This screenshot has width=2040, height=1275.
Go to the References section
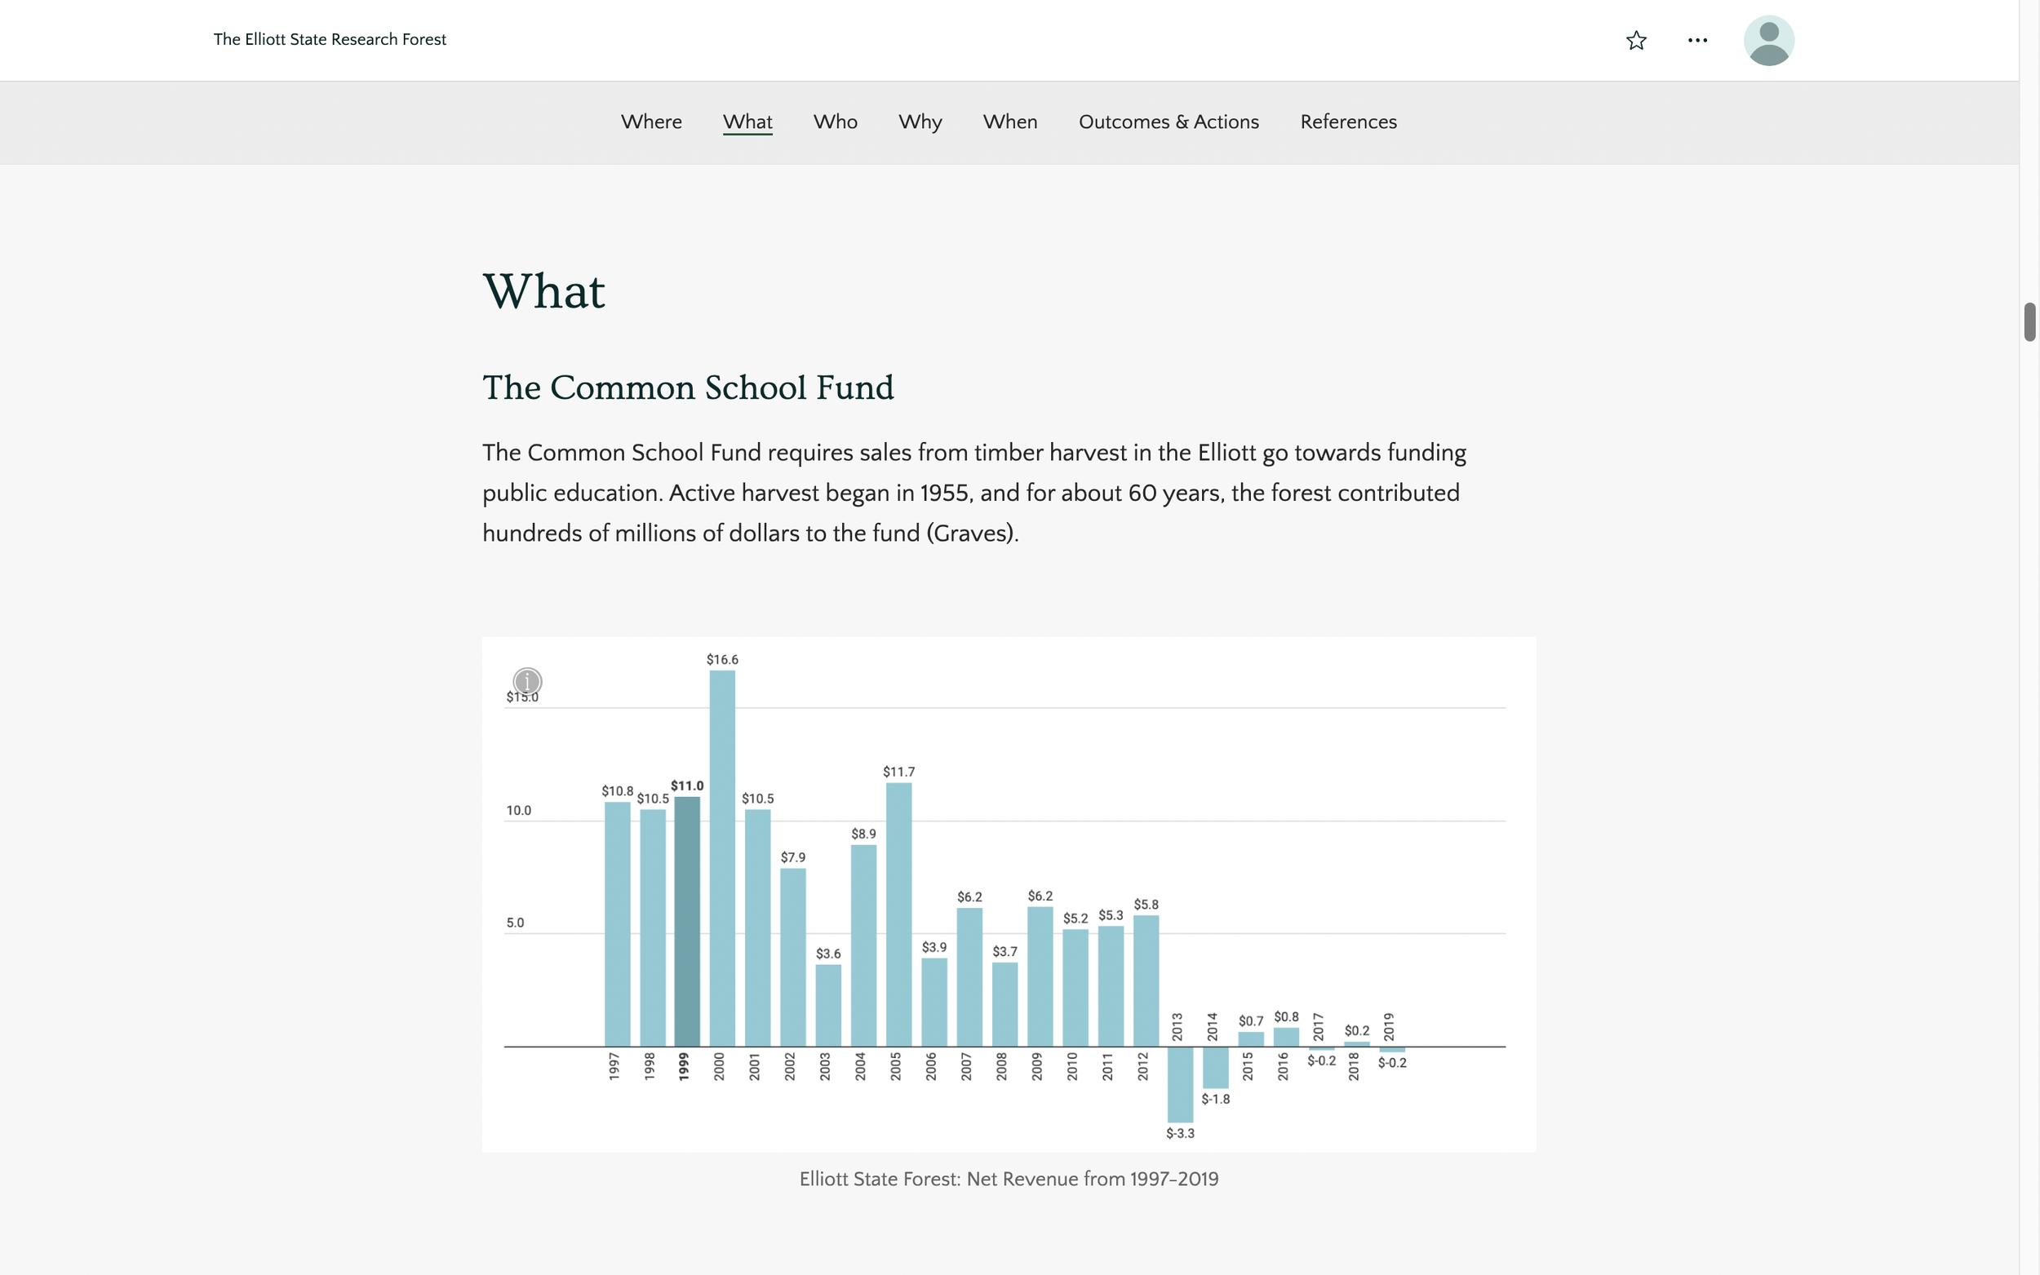1348,122
